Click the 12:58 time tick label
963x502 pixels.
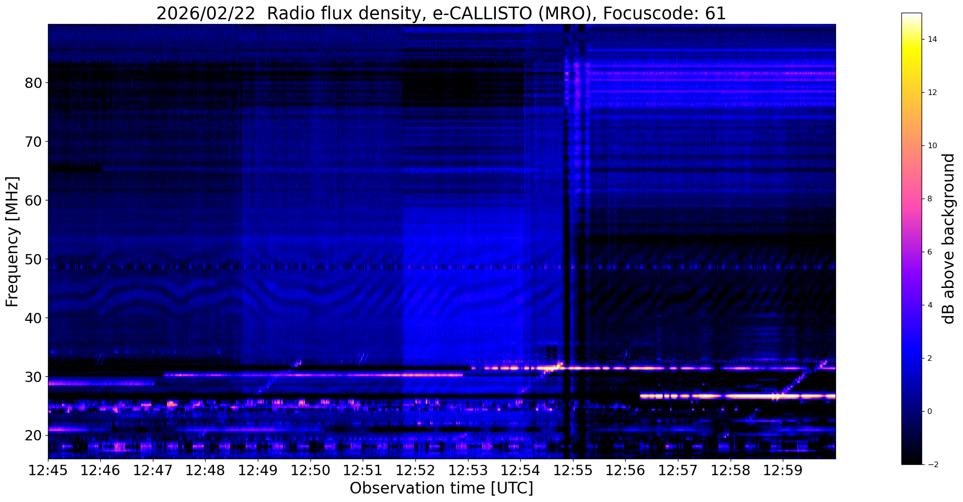731,470
